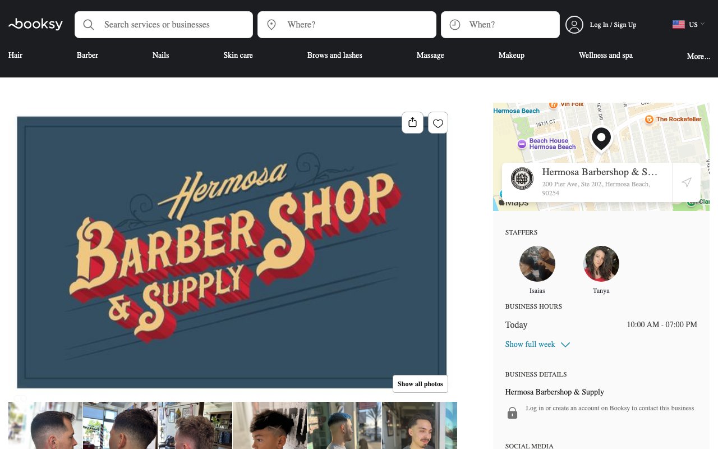Open the Brows and lashes category
Viewport: 718px width, 449px height.
(x=335, y=55)
